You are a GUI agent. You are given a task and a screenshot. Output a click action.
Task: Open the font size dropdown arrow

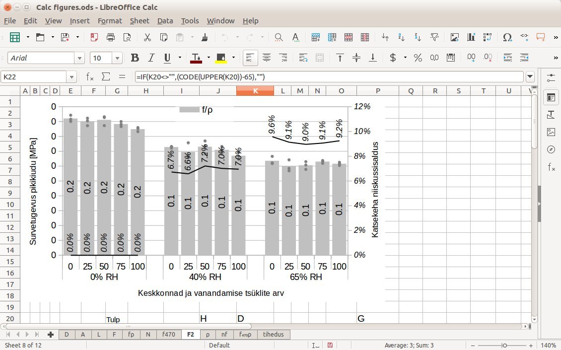117,58
